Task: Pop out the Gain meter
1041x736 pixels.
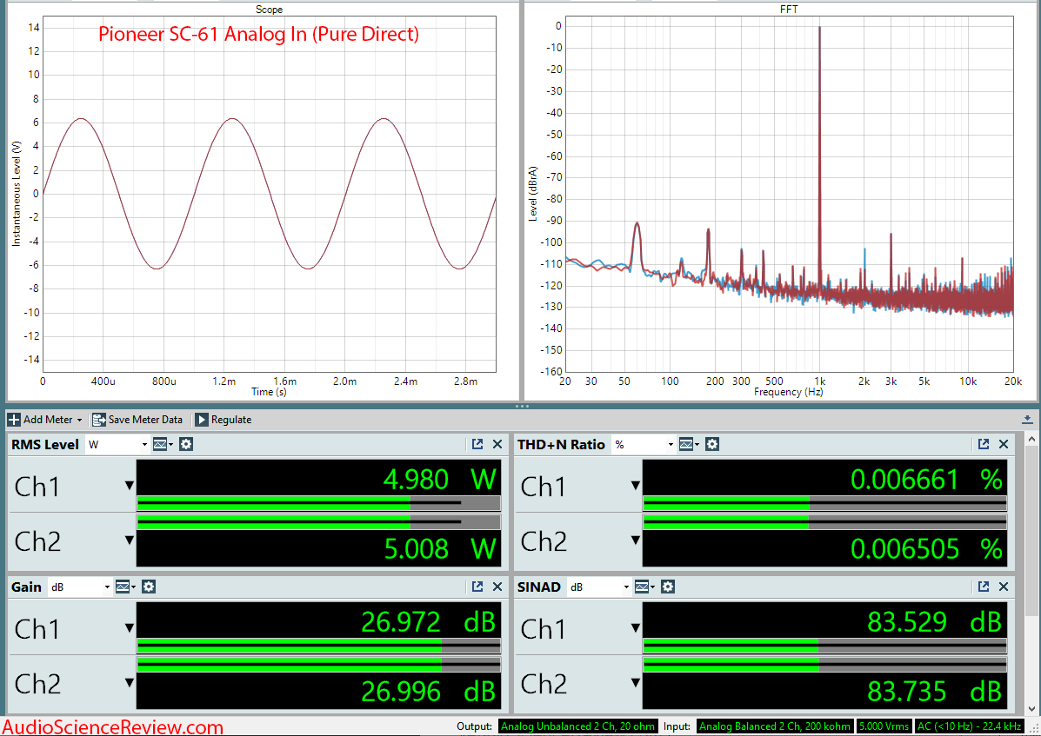Action: [477, 587]
